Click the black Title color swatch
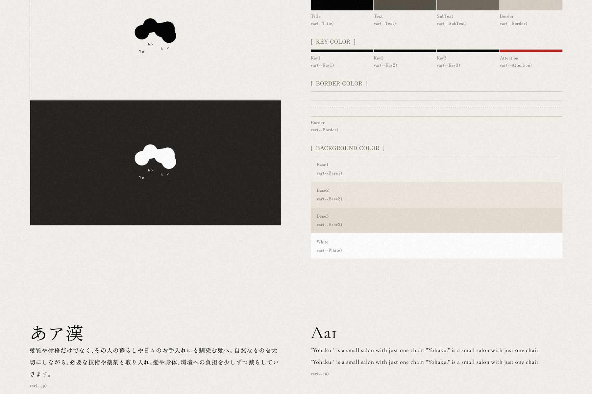Screen dimensions: 592x394 pyautogui.click(x=342, y=5)
